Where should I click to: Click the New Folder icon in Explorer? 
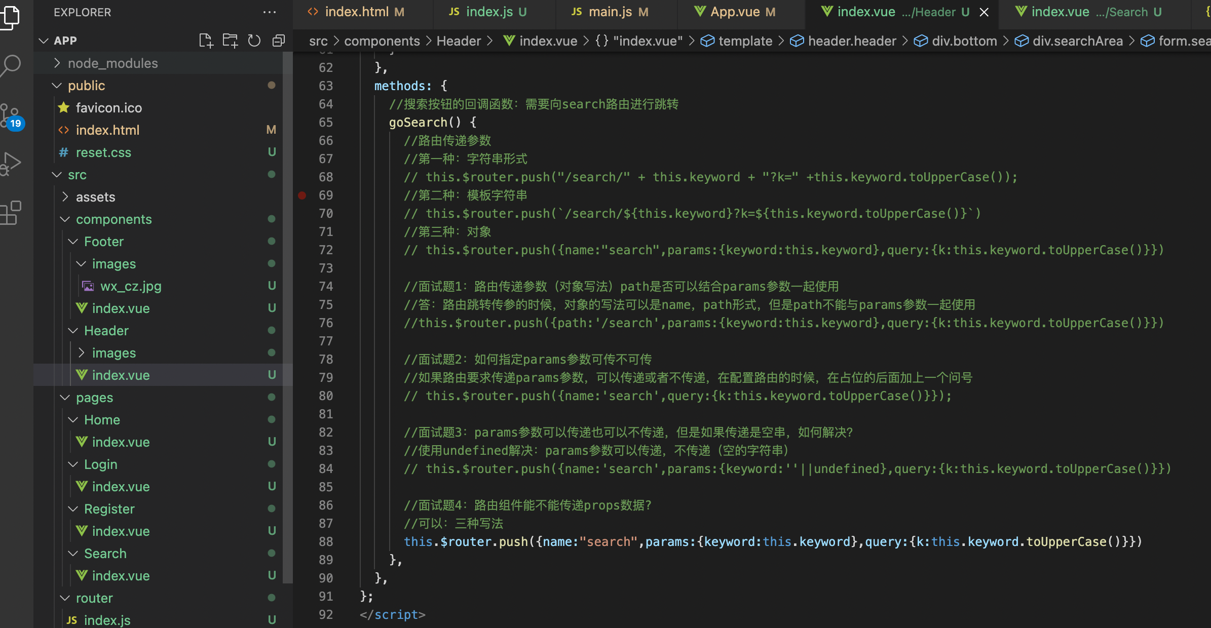230,41
